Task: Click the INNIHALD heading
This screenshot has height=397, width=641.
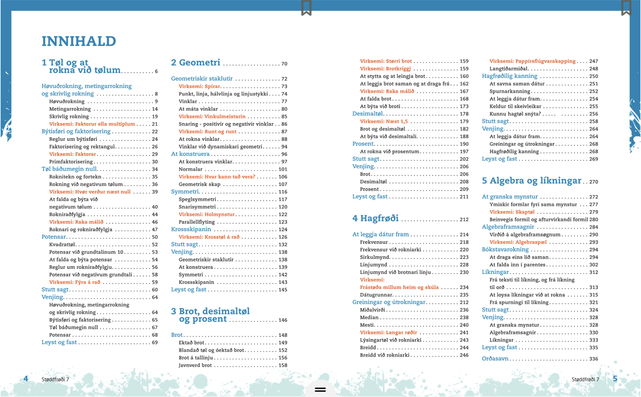Action: (79, 41)
